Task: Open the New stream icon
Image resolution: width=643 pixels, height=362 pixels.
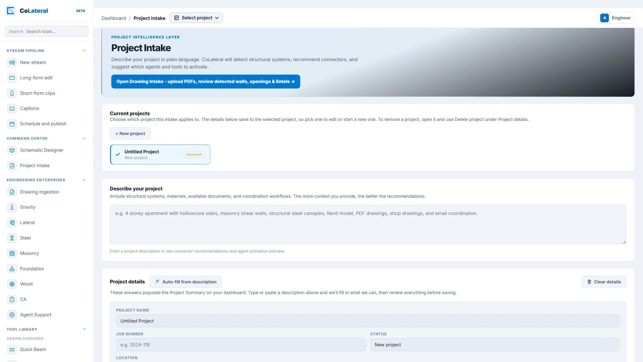Action: coord(12,62)
